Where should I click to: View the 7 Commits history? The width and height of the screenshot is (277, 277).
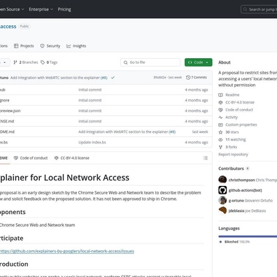point(197,78)
